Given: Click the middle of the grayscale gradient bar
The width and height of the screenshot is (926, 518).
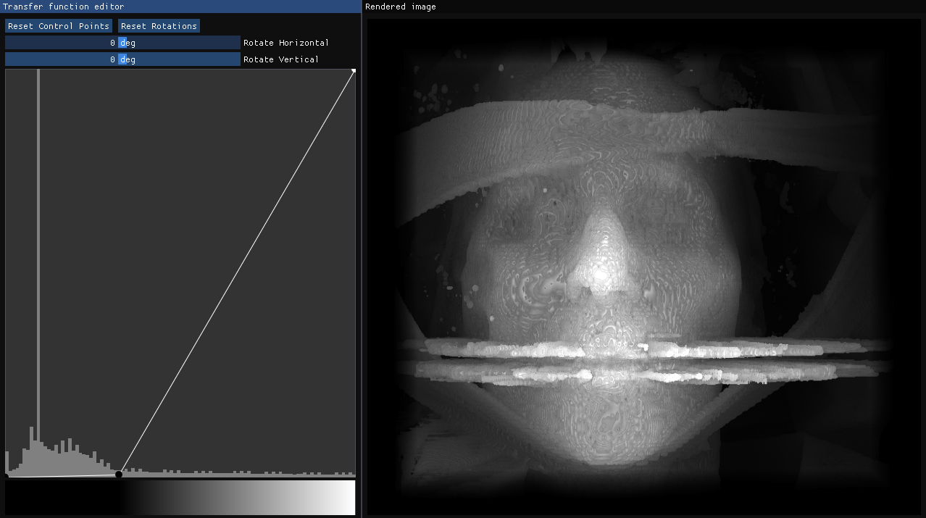Looking at the screenshot, I should pyautogui.click(x=180, y=498).
